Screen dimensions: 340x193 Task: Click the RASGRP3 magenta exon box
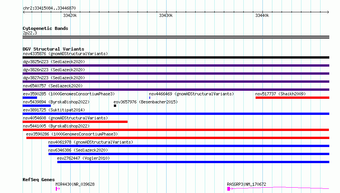click(x=228, y=189)
